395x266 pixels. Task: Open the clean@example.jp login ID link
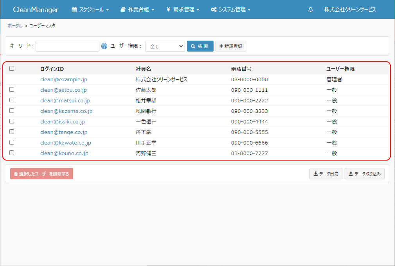point(63,79)
